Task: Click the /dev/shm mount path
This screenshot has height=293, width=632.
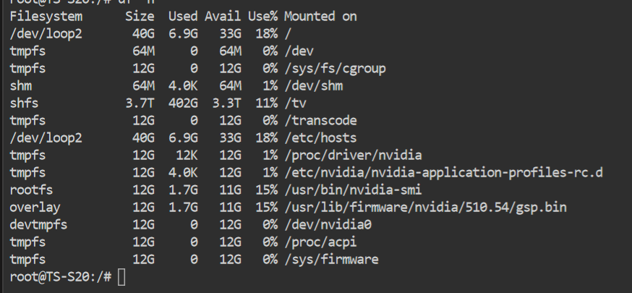Action: tap(314, 86)
